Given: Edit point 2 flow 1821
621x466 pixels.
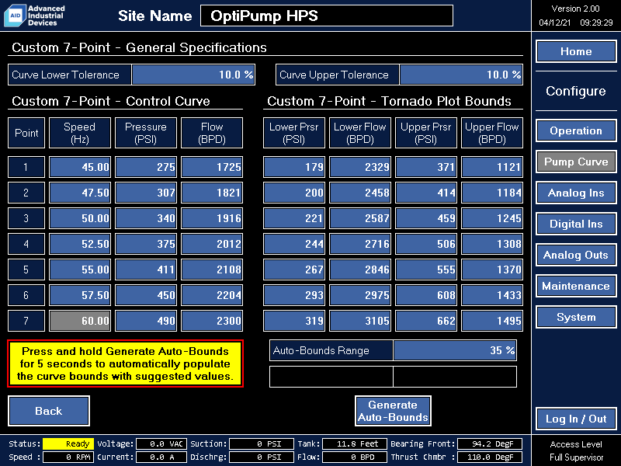Looking at the screenshot, I should pyautogui.click(x=212, y=193).
